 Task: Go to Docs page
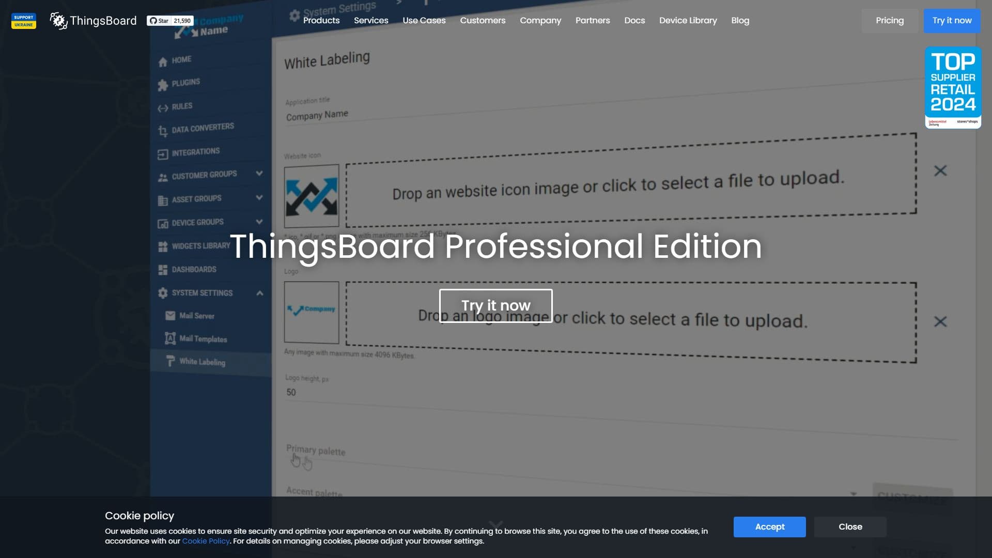click(x=634, y=21)
